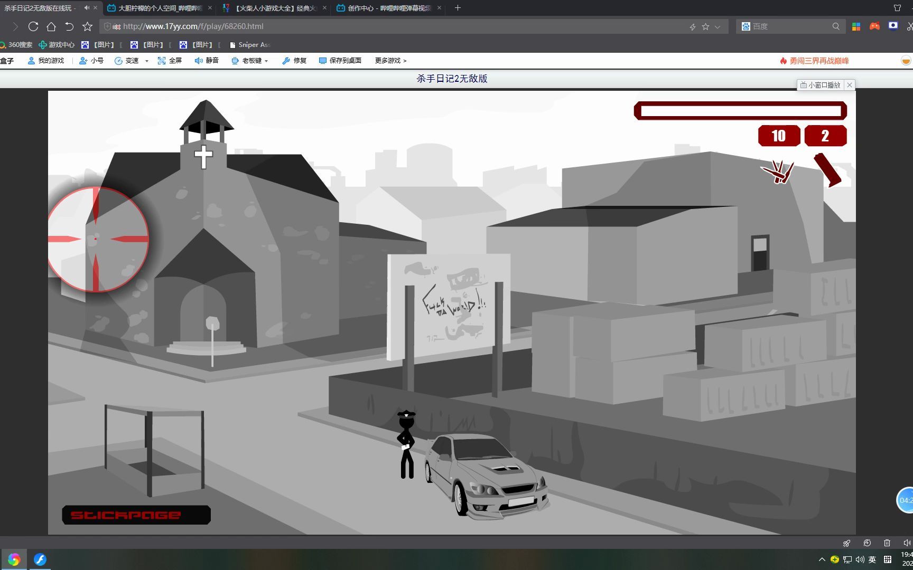
Task: Click the bookmark star left of address bar
Action: 88,26
